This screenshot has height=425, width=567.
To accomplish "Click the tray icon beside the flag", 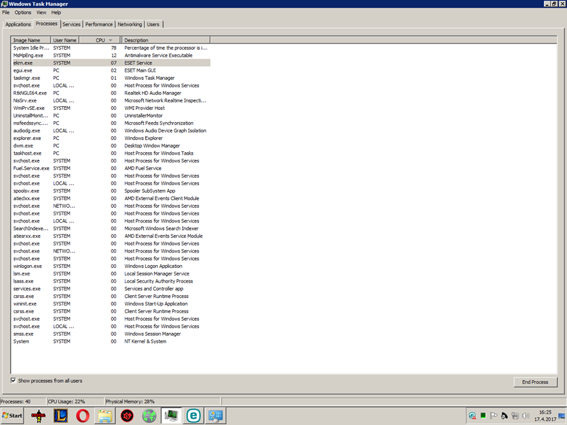I will pyautogui.click(x=504, y=416).
